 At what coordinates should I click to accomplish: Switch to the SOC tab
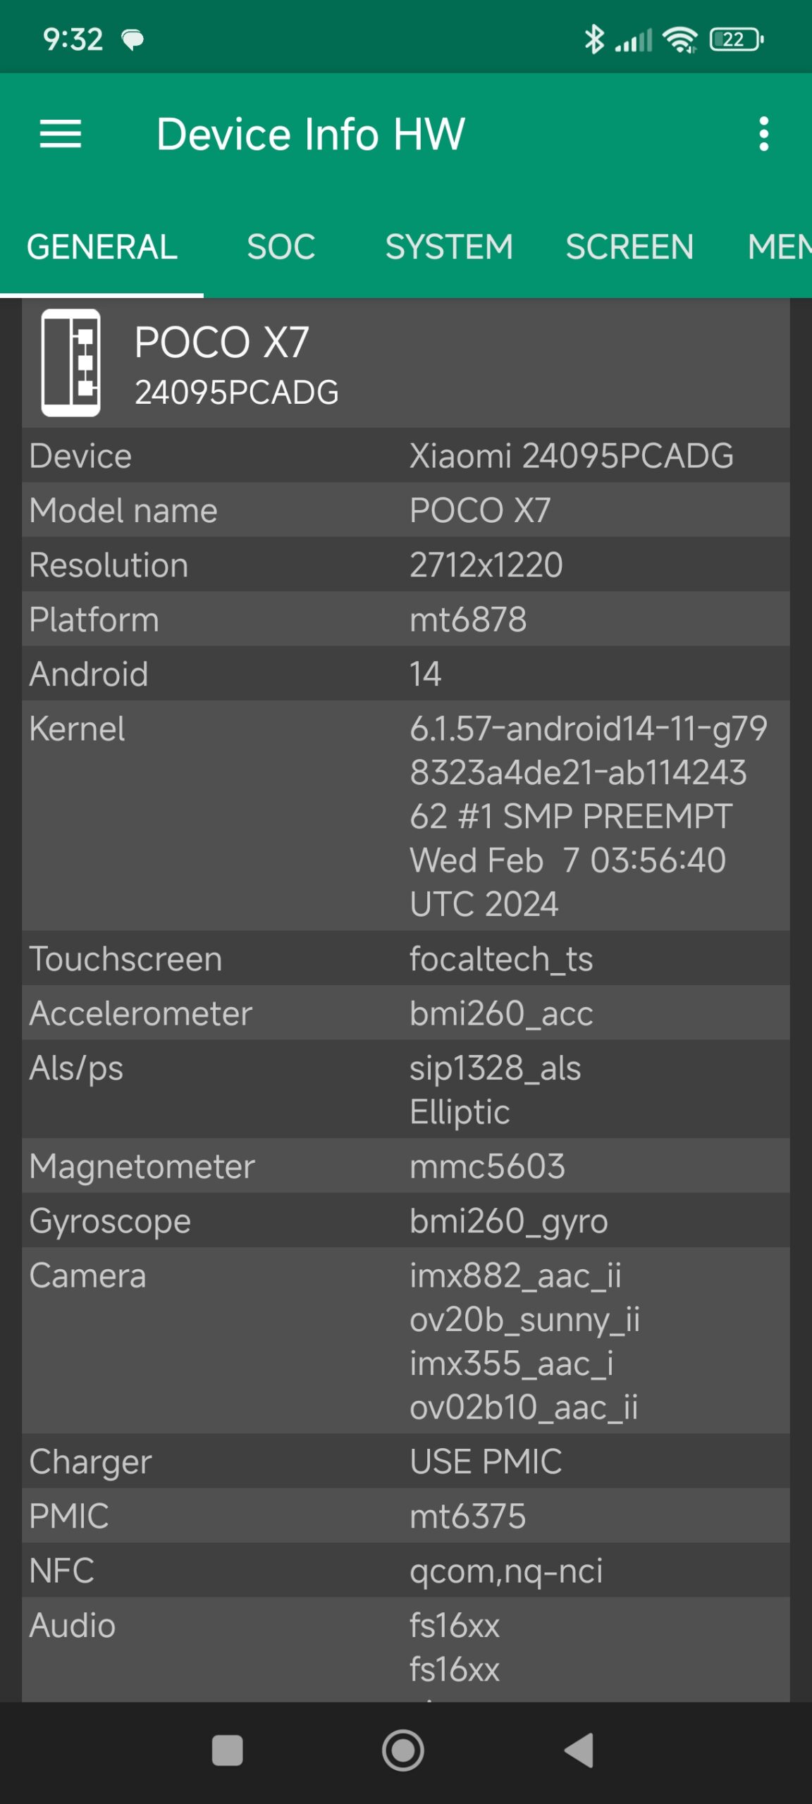point(281,247)
